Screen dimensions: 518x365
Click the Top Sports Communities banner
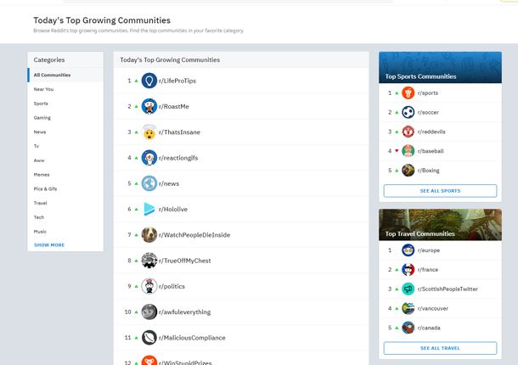tap(440, 67)
